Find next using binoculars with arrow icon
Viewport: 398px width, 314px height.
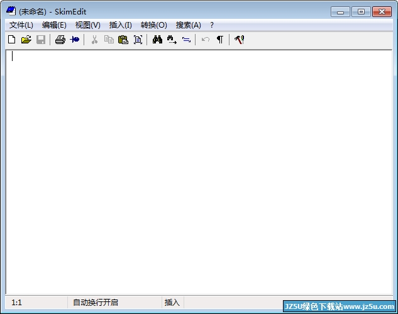[x=172, y=40]
